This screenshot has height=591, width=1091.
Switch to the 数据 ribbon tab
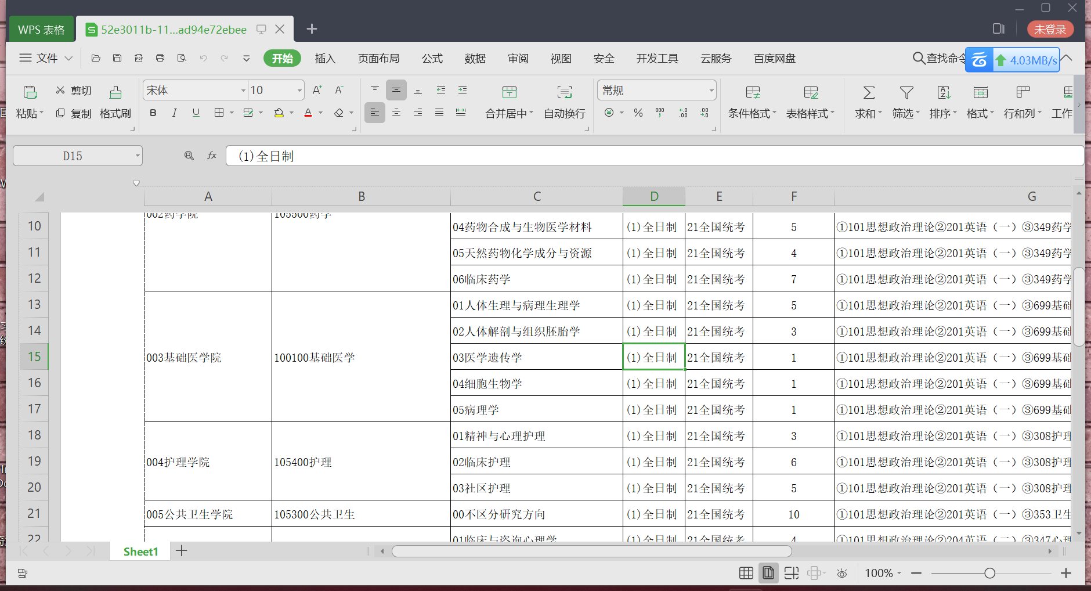pyautogui.click(x=475, y=58)
